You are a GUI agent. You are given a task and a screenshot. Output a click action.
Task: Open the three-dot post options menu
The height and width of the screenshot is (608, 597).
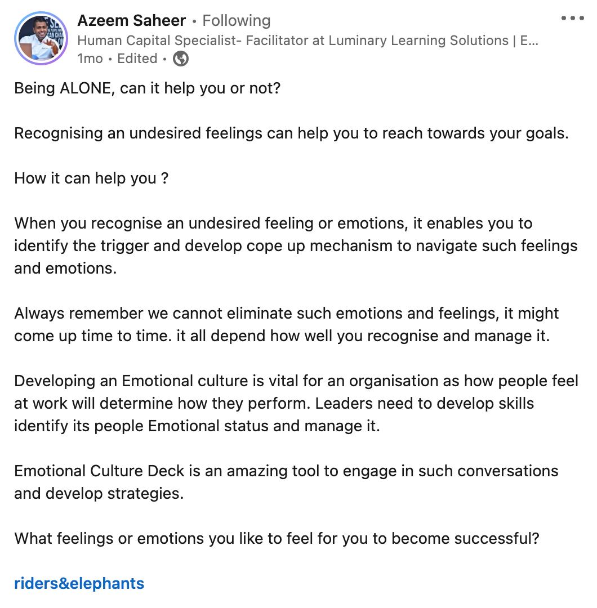coord(572,18)
